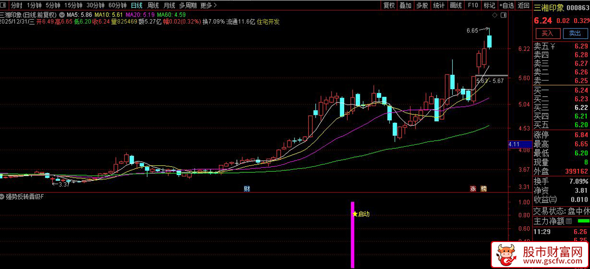Image resolution: width=590 pixels, height=269 pixels.
Task: Click the list icon beside 主力净额
Action: tap(569, 221)
